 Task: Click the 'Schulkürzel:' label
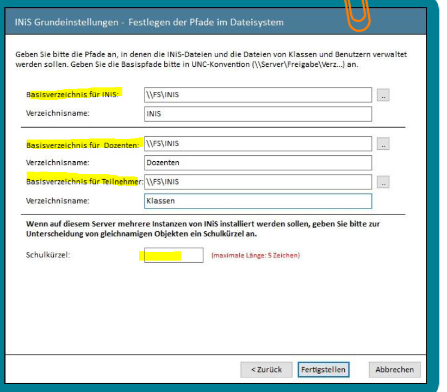(x=48, y=255)
